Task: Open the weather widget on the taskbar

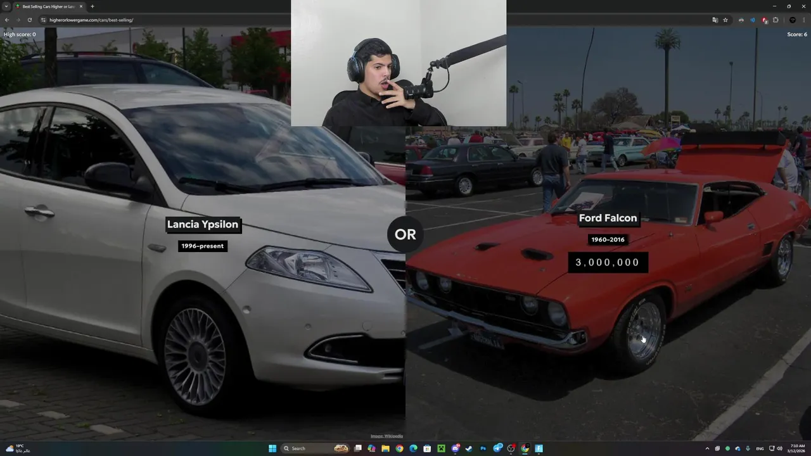Action: (17, 448)
